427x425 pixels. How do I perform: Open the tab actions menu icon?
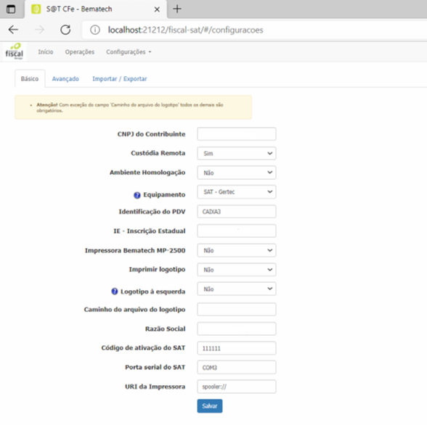(x=11, y=9)
